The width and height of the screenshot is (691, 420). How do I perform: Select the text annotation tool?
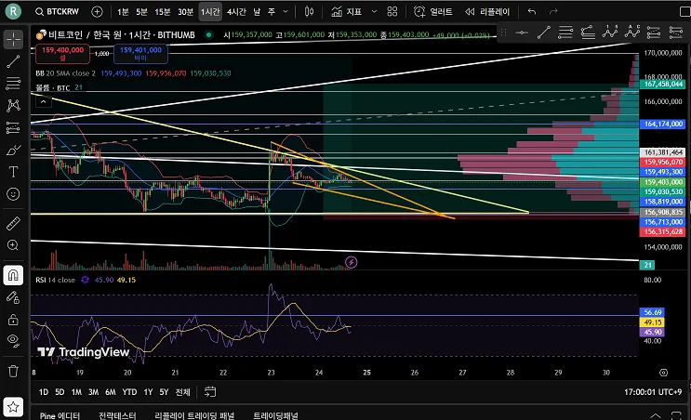pyautogui.click(x=13, y=172)
